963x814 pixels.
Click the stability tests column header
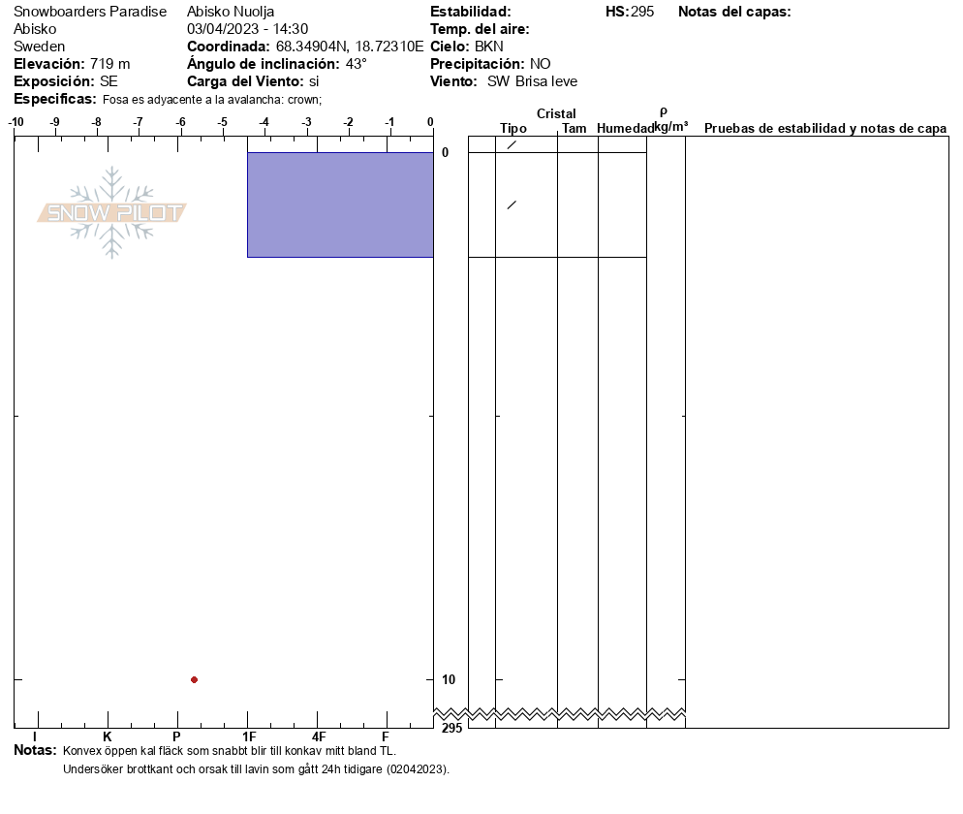click(x=824, y=128)
